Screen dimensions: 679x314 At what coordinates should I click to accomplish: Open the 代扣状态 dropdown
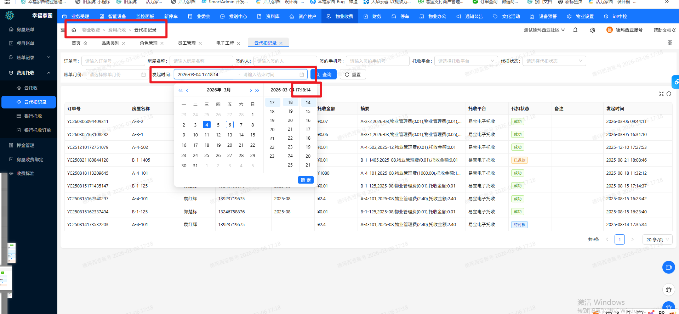point(555,61)
